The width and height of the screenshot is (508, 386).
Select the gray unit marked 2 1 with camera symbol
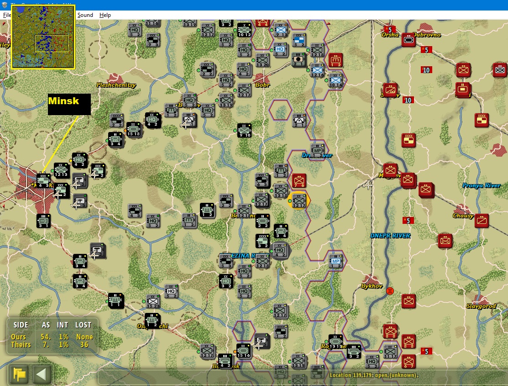click(299, 60)
